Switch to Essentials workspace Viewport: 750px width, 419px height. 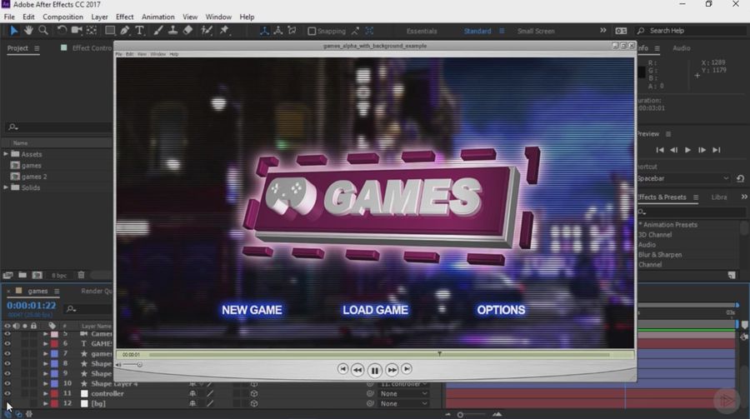coord(422,31)
